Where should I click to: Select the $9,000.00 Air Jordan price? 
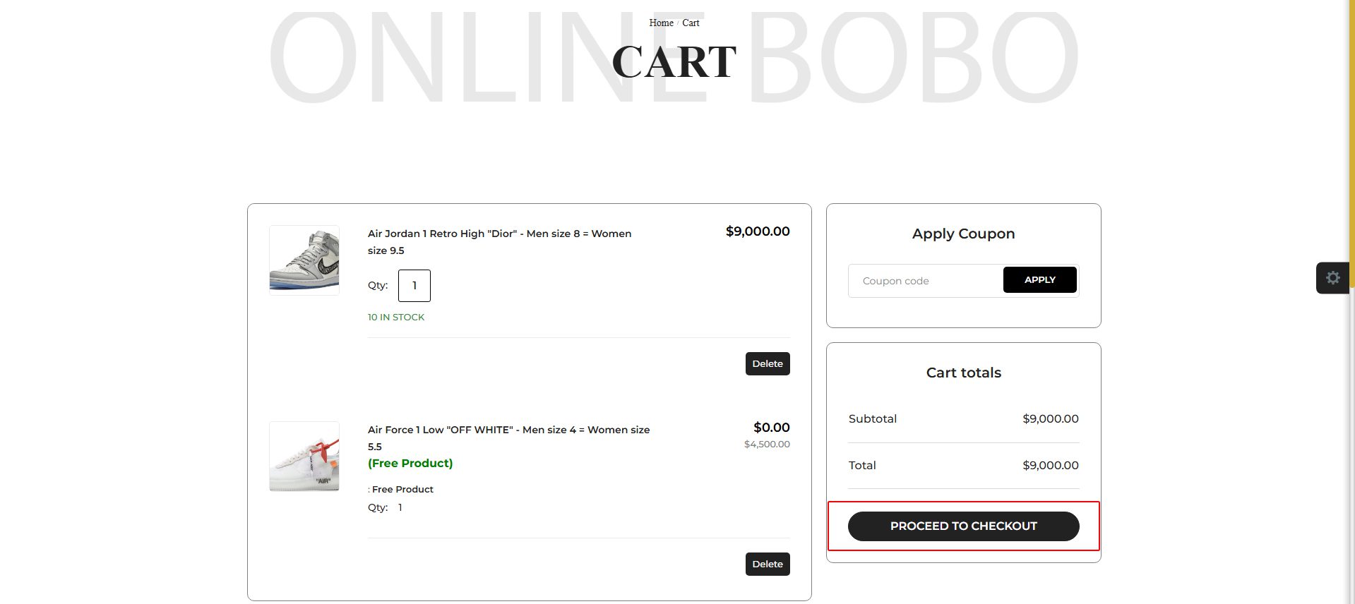click(x=758, y=231)
